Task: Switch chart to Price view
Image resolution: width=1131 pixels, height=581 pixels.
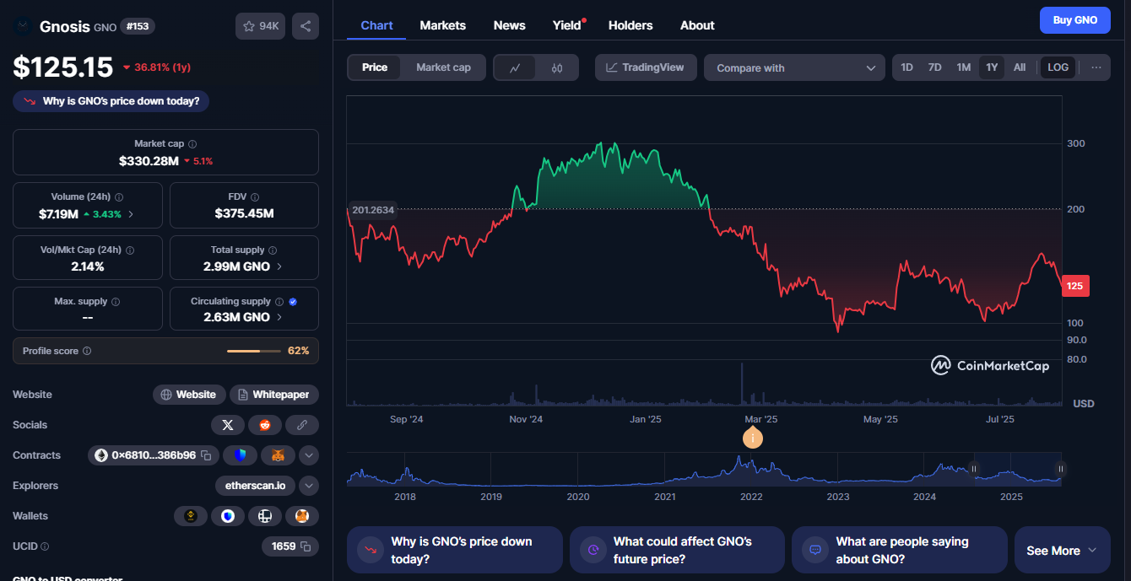Action: pos(375,67)
